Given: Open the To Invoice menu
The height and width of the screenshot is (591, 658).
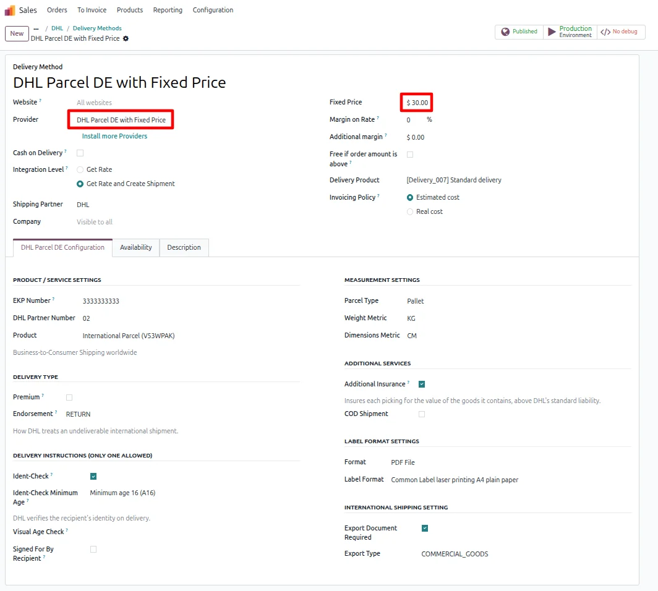Looking at the screenshot, I should (92, 10).
